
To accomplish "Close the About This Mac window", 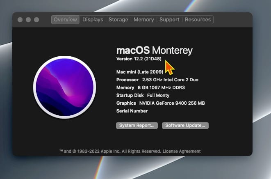I will pyautogui.click(x=20, y=20).
